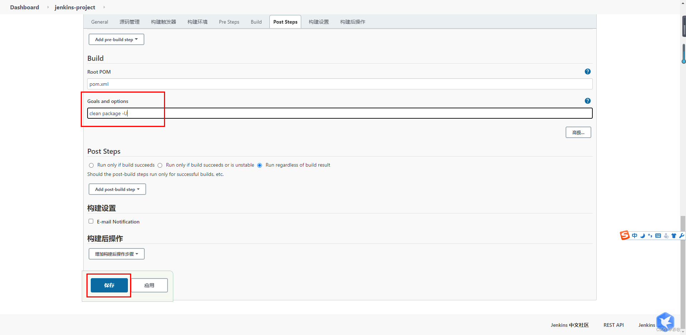Image resolution: width=686 pixels, height=335 pixels.
Task: Toggle punctuation mode in Sogou bar
Action: tap(650, 236)
